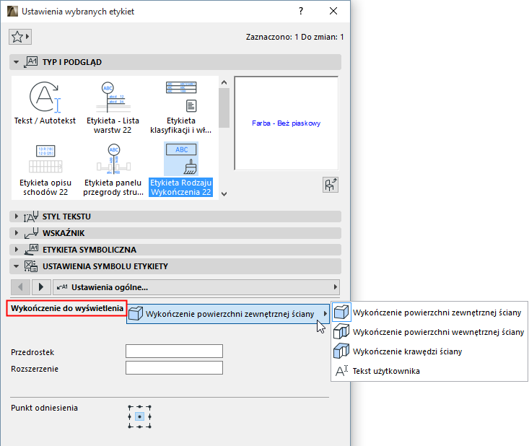Choose Tekst użytkownika option
Viewport: 529px width, 446px height.
point(429,371)
